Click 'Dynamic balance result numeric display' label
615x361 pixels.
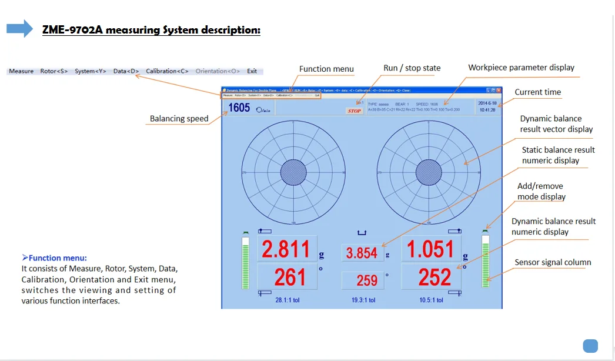point(553,226)
